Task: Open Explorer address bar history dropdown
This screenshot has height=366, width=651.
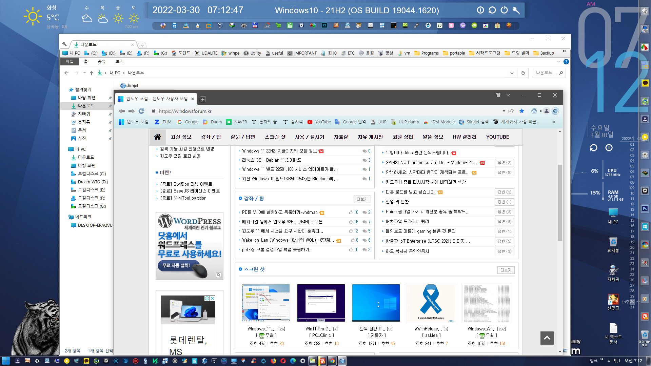Action: click(x=512, y=73)
